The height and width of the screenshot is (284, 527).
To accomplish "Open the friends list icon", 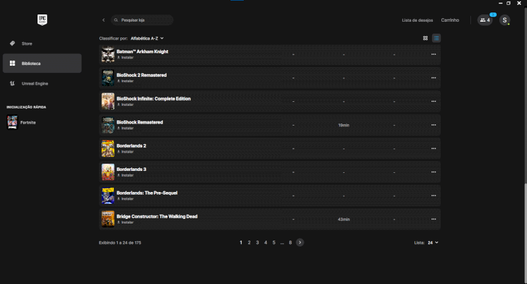I will pyautogui.click(x=485, y=20).
